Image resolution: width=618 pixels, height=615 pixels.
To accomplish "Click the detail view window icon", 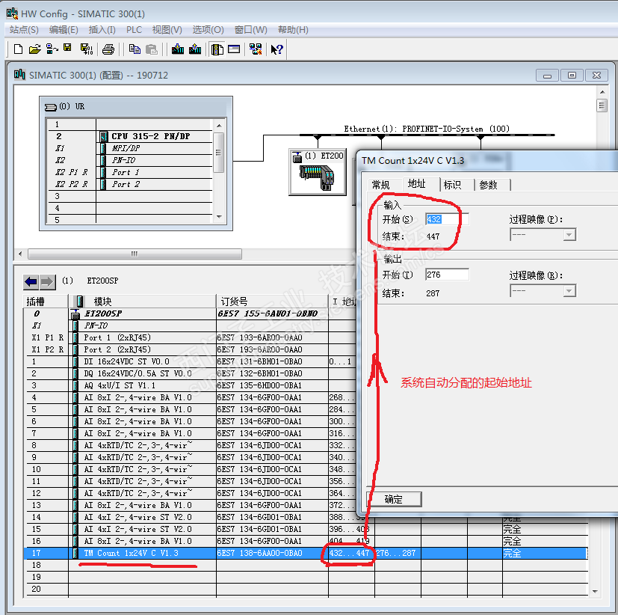I will (234, 49).
